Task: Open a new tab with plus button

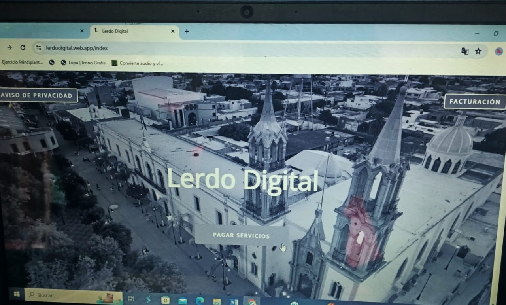Action: pos(187,31)
